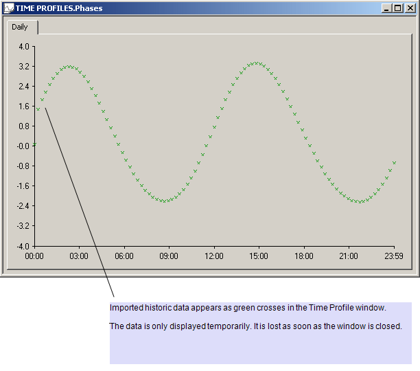Viewport: 420px width, 371px height.
Task: Click the 1.6 value on the vertical axis
Action: pyautogui.click(x=24, y=106)
